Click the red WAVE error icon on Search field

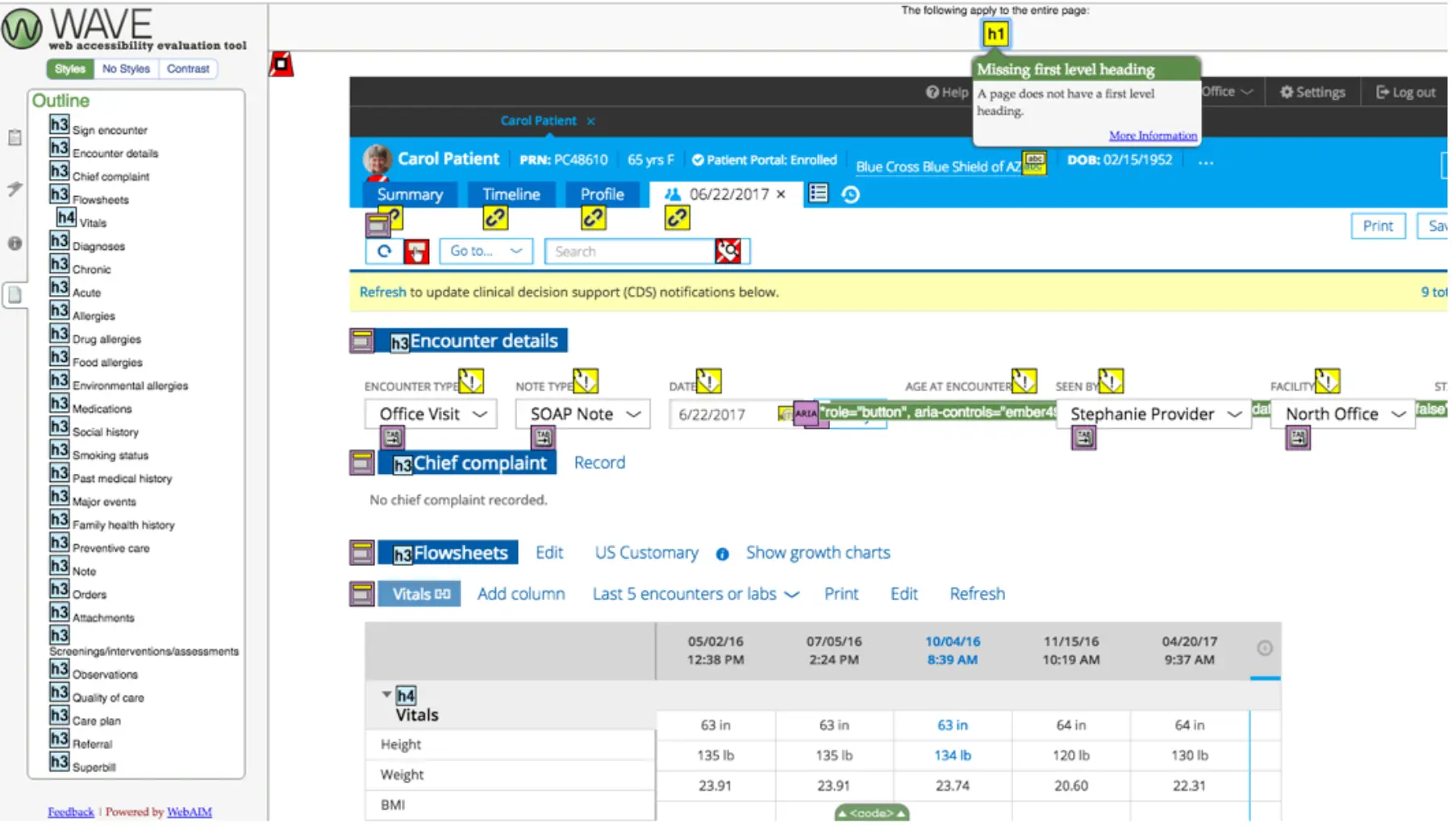tap(728, 251)
